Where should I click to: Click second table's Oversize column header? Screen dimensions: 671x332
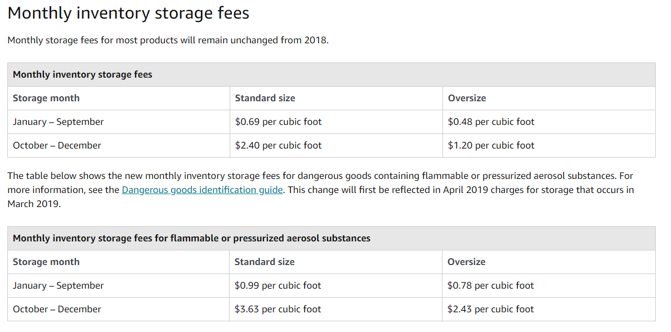549,262
